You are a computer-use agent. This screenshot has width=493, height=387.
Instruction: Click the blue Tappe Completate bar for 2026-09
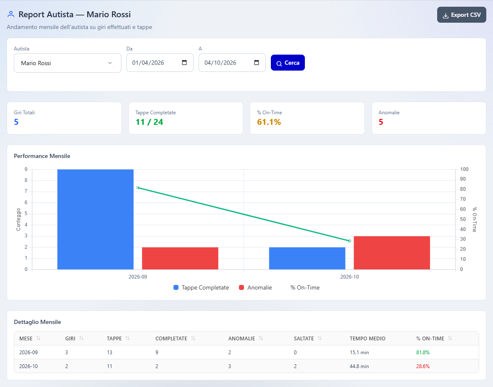95,219
